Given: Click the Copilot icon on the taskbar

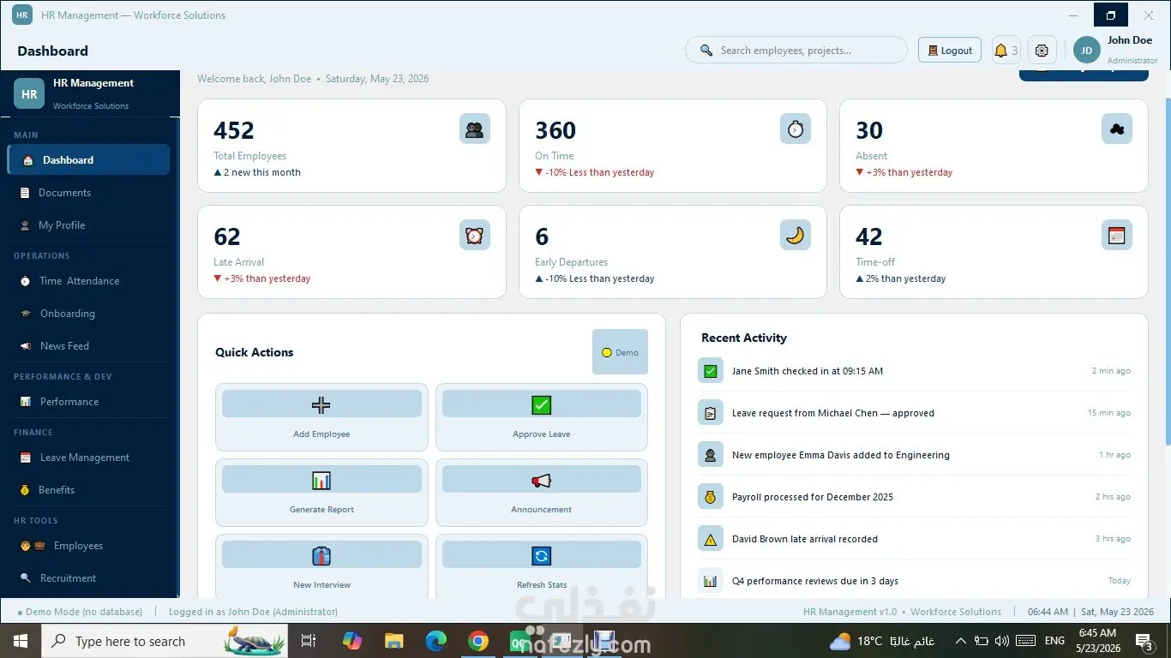Looking at the screenshot, I should [352, 641].
